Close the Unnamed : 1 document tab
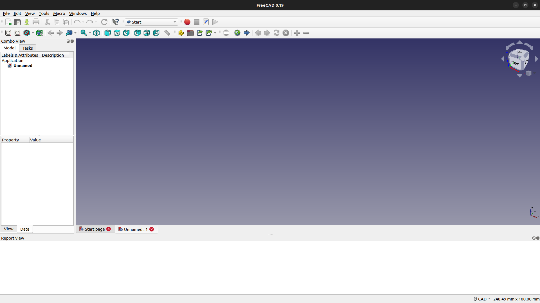The width and height of the screenshot is (540, 303). point(152,229)
